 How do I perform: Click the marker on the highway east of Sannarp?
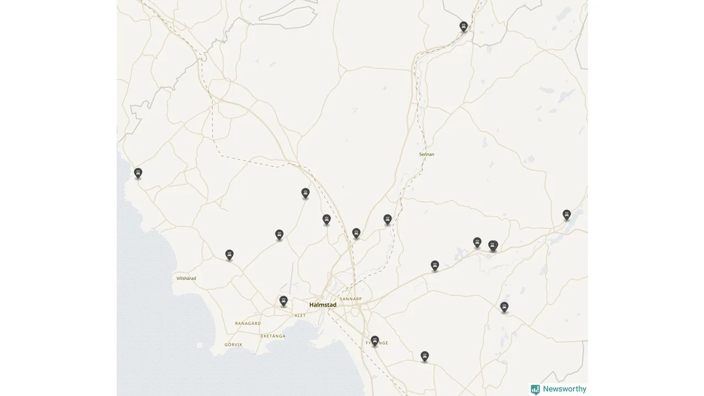[x=435, y=266]
